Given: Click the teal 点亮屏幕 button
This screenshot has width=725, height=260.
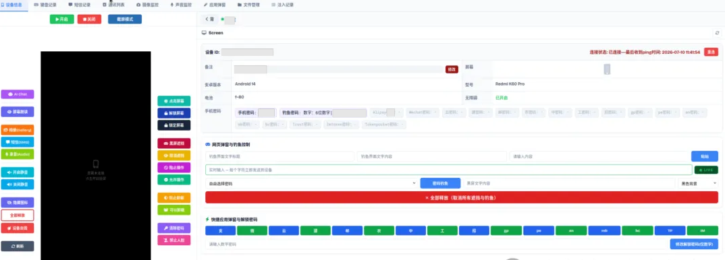Looking at the screenshot, I should [174, 100].
